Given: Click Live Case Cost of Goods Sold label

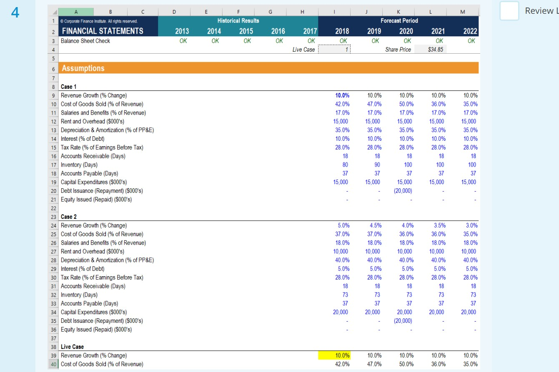Looking at the screenshot, I should click(x=102, y=364).
